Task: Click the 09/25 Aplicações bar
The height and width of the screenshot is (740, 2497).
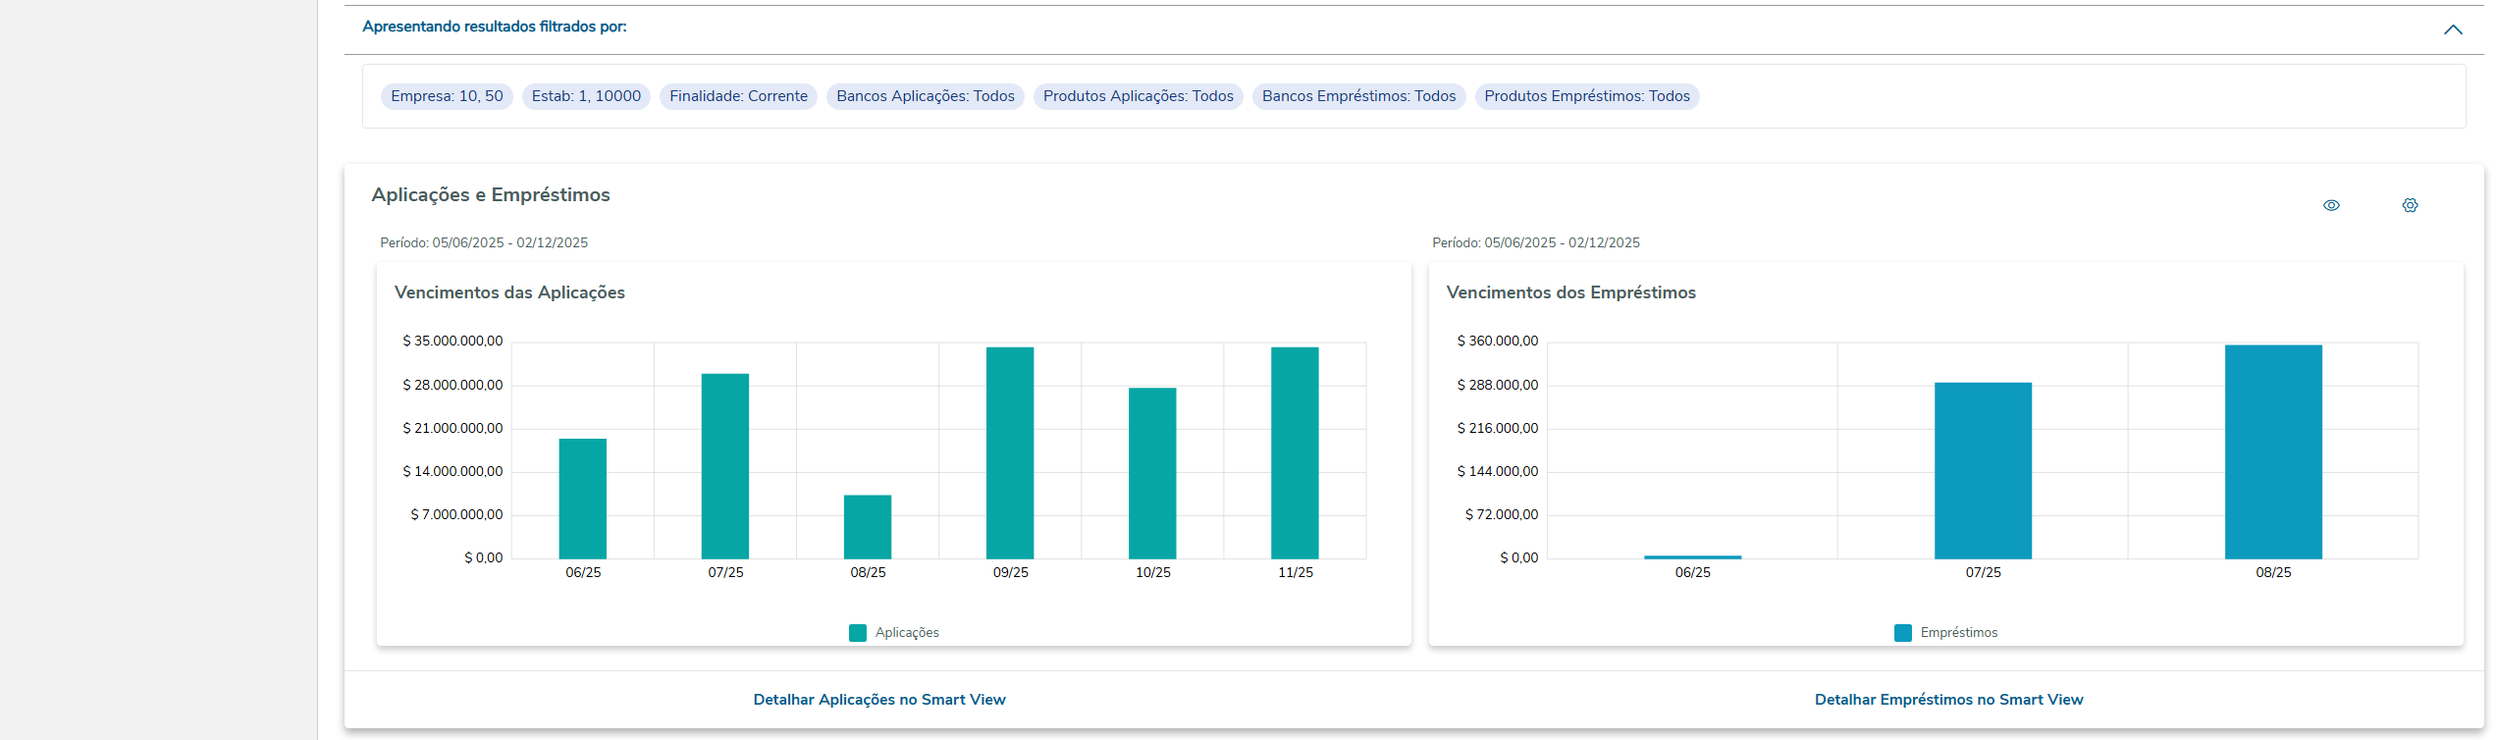Action: (1010, 452)
